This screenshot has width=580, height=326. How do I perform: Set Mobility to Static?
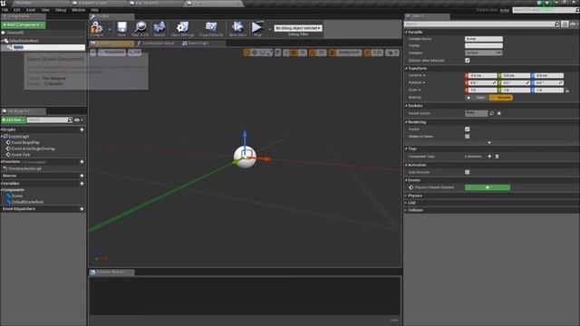pos(477,98)
